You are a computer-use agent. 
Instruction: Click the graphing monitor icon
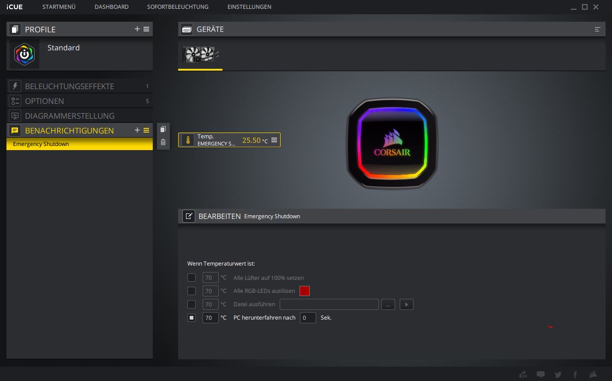click(x=15, y=115)
